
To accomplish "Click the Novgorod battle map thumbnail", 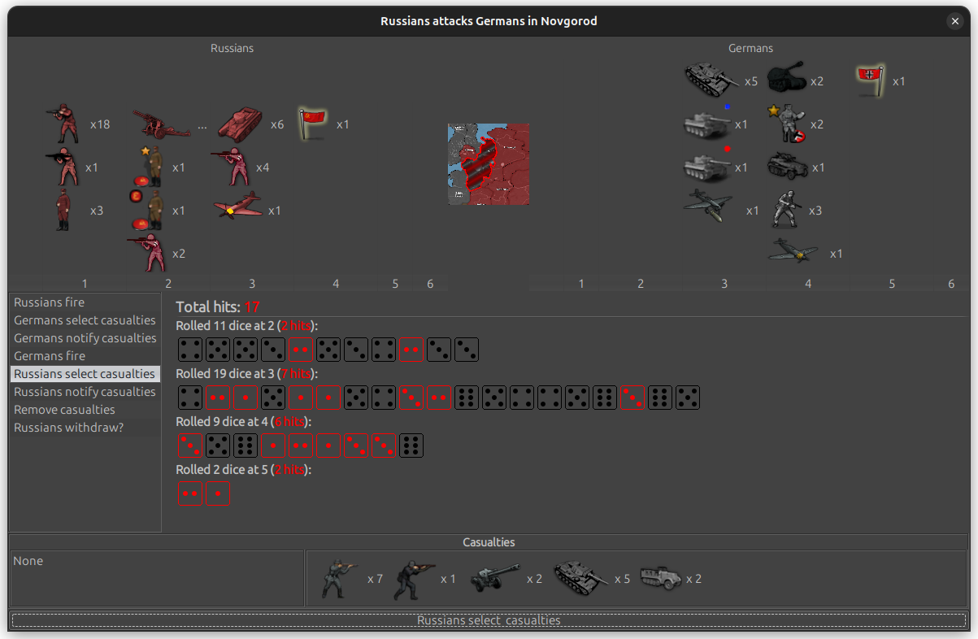I will coord(488,163).
